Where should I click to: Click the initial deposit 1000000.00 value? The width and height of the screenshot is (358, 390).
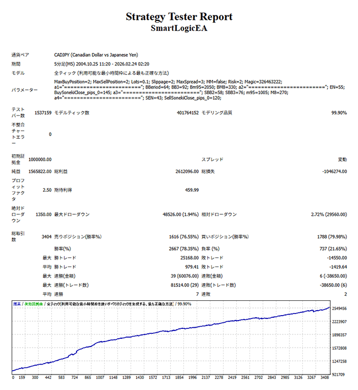point(40,159)
